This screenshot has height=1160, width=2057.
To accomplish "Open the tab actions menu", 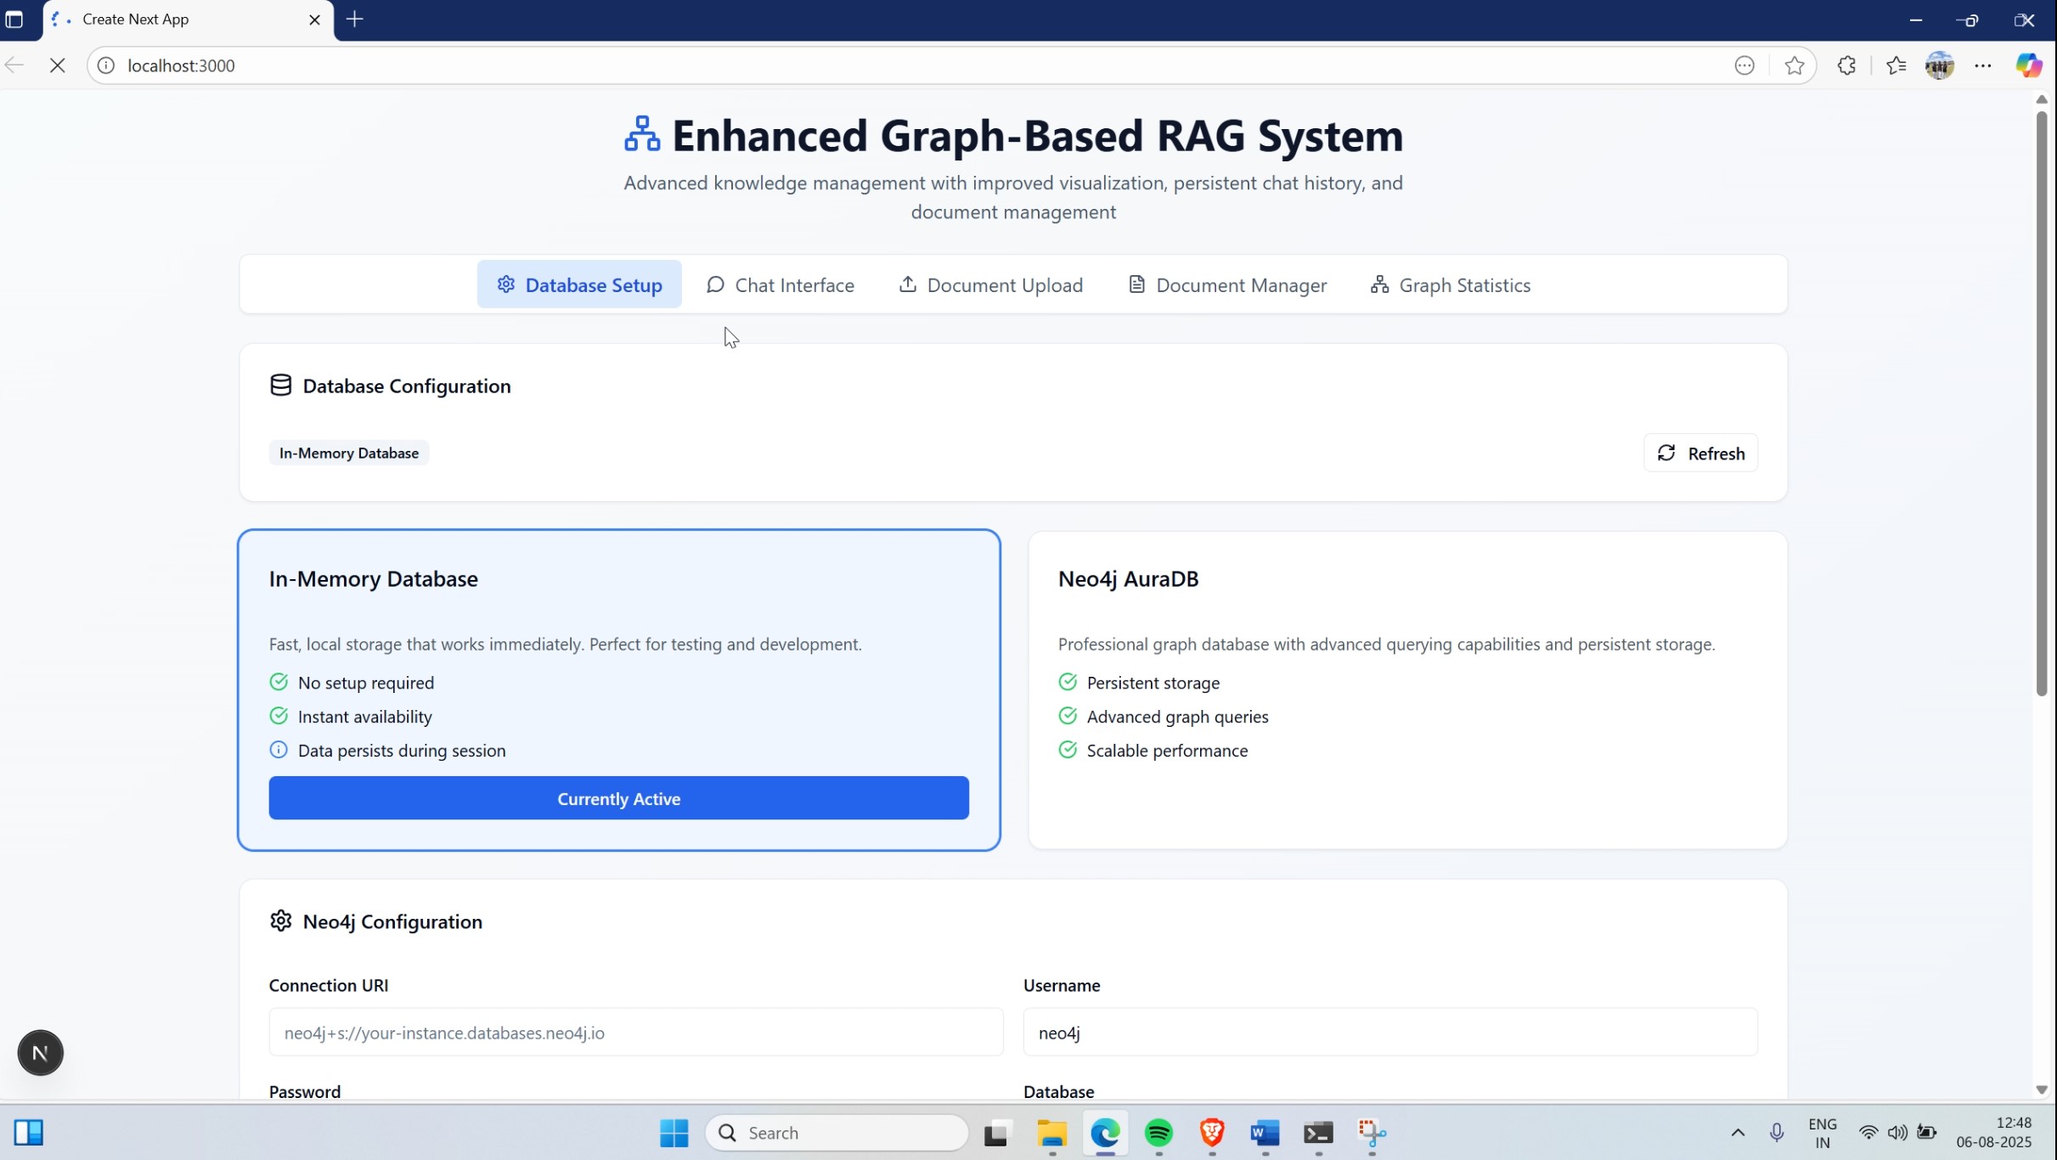I will (x=14, y=20).
